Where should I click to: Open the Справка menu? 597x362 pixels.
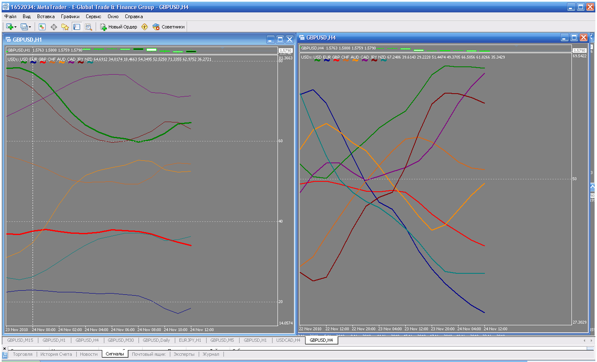pyautogui.click(x=134, y=16)
